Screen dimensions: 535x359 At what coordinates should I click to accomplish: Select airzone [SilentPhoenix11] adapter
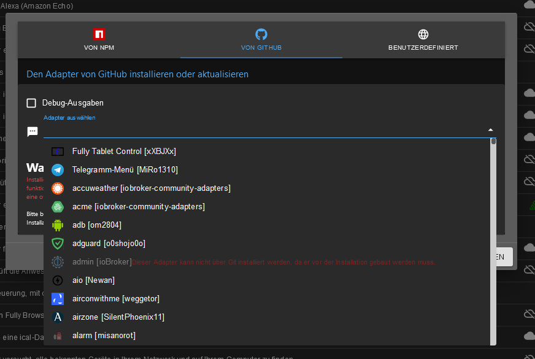267,317
